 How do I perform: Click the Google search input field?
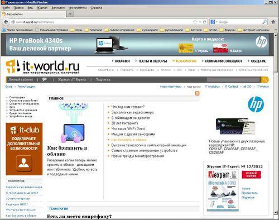(x=240, y=22)
